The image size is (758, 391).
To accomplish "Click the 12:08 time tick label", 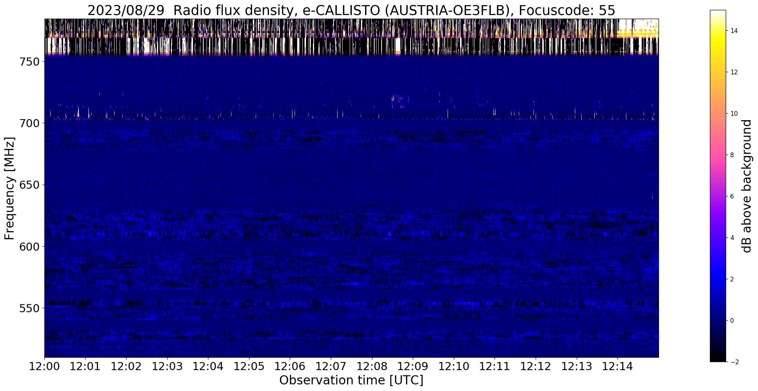I will 372,366.
